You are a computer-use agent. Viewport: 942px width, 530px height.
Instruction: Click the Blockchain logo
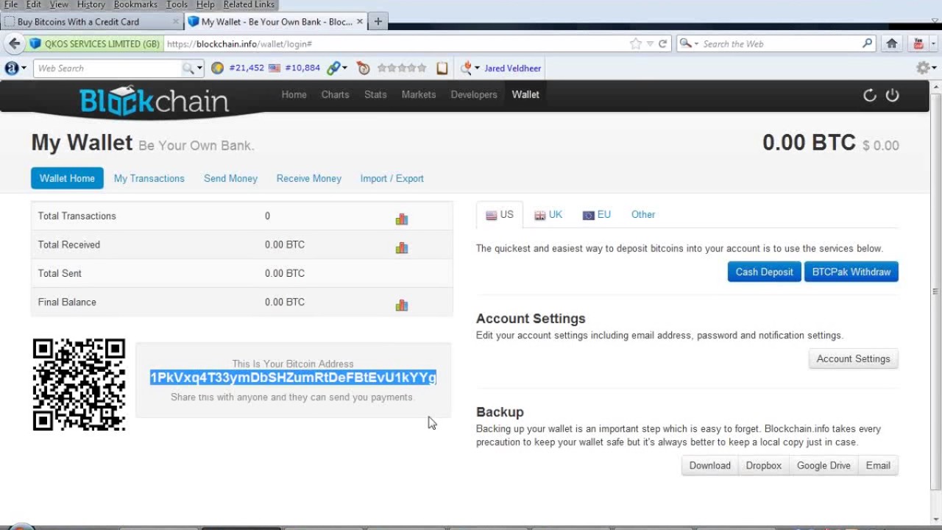point(154,101)
